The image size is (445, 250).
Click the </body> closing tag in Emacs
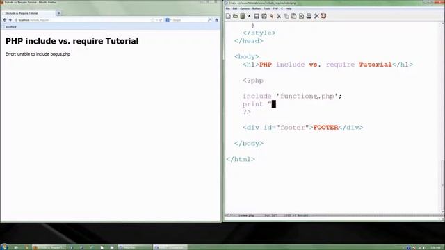(249, 144)
